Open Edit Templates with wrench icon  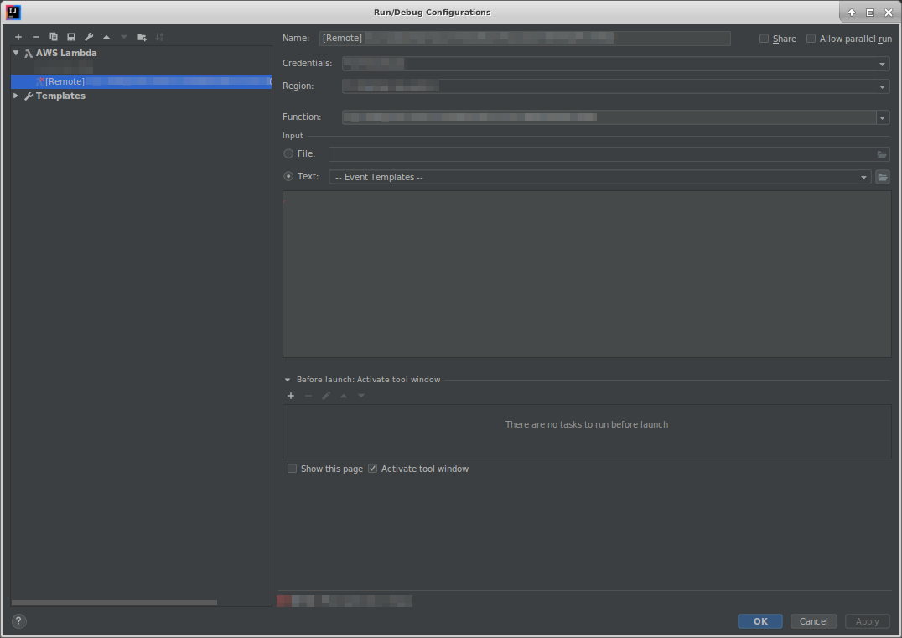[x=88, y=36]
